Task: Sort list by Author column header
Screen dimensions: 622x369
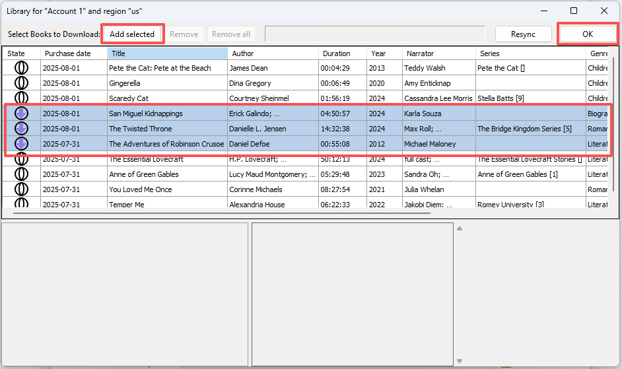Action: (x=273, y=53)
